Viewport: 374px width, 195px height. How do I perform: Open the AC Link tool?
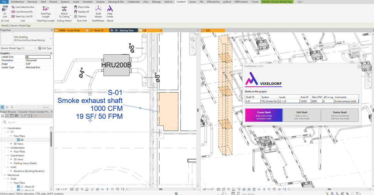[x=5, y=12]
